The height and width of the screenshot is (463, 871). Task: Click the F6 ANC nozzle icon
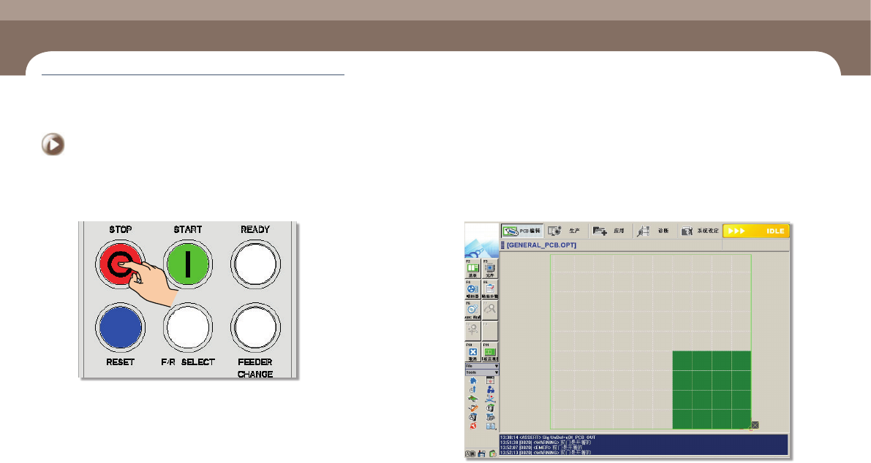pos(472,310)
